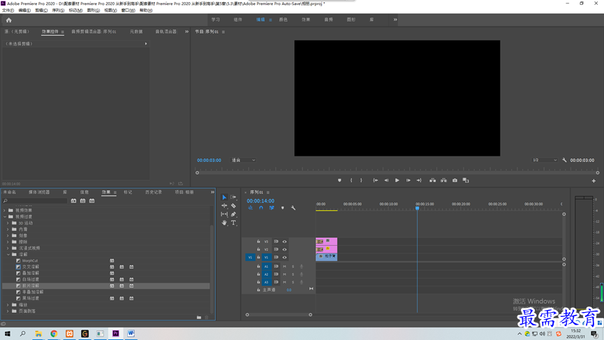Open Program monitor settings wrench
The height and width of the screenshot is (340, 604).
pyautogui.click(x=564, y=160)
